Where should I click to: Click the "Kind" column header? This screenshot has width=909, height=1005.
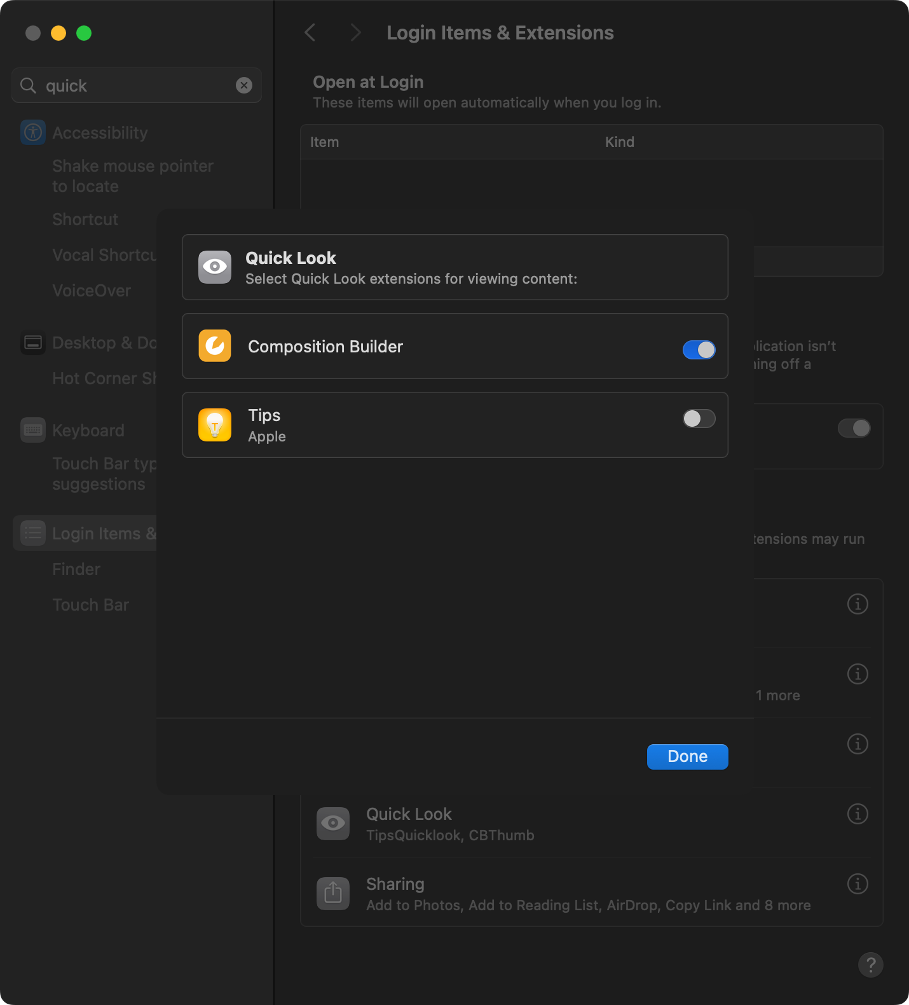point(620,142)
